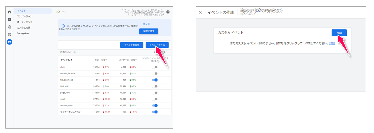Download the existing events list
This screenshot has width=374, height=133.
tap(165, 53)
